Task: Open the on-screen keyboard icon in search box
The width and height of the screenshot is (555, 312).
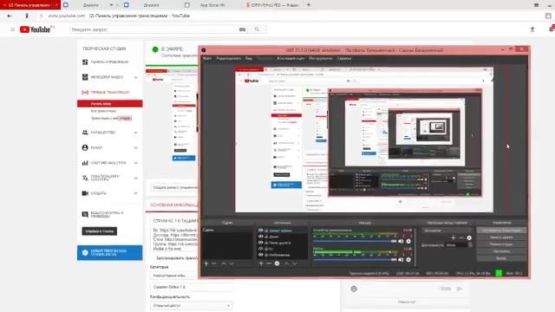Action: (242, 29)
